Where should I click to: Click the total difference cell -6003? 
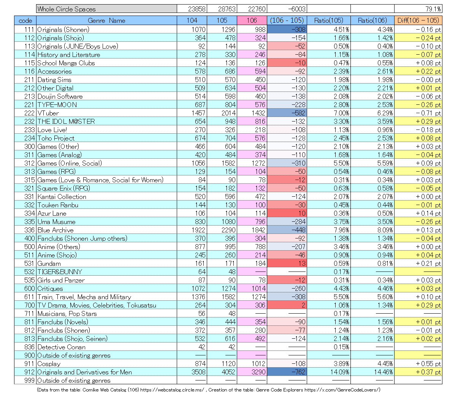point(287,9)
